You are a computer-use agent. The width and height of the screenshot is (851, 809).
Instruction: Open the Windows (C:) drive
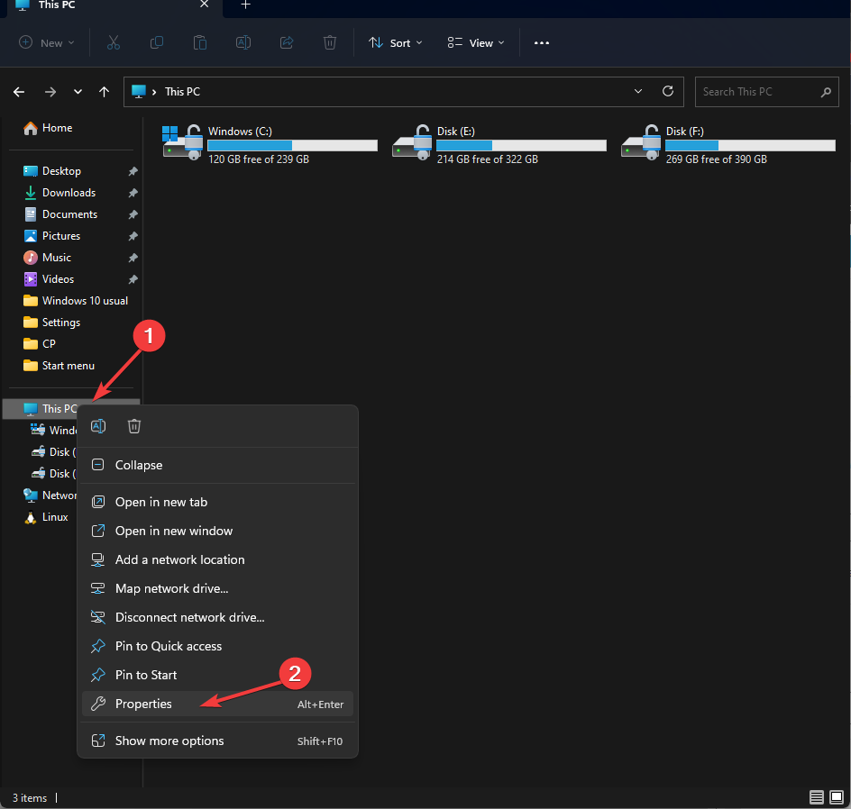pyautogui.click(x=270, y=143)
